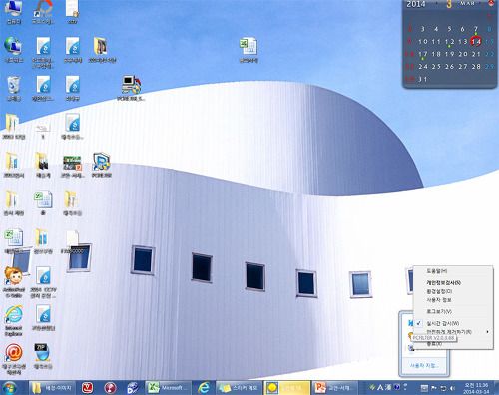The image size is (499, 395).
Task: Click the sync arrows icon in system tray
Action: [443, 388]
